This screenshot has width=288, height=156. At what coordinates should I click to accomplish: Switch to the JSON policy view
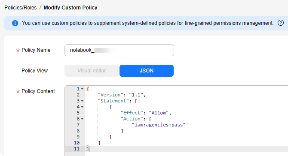[x=147, y=71]
